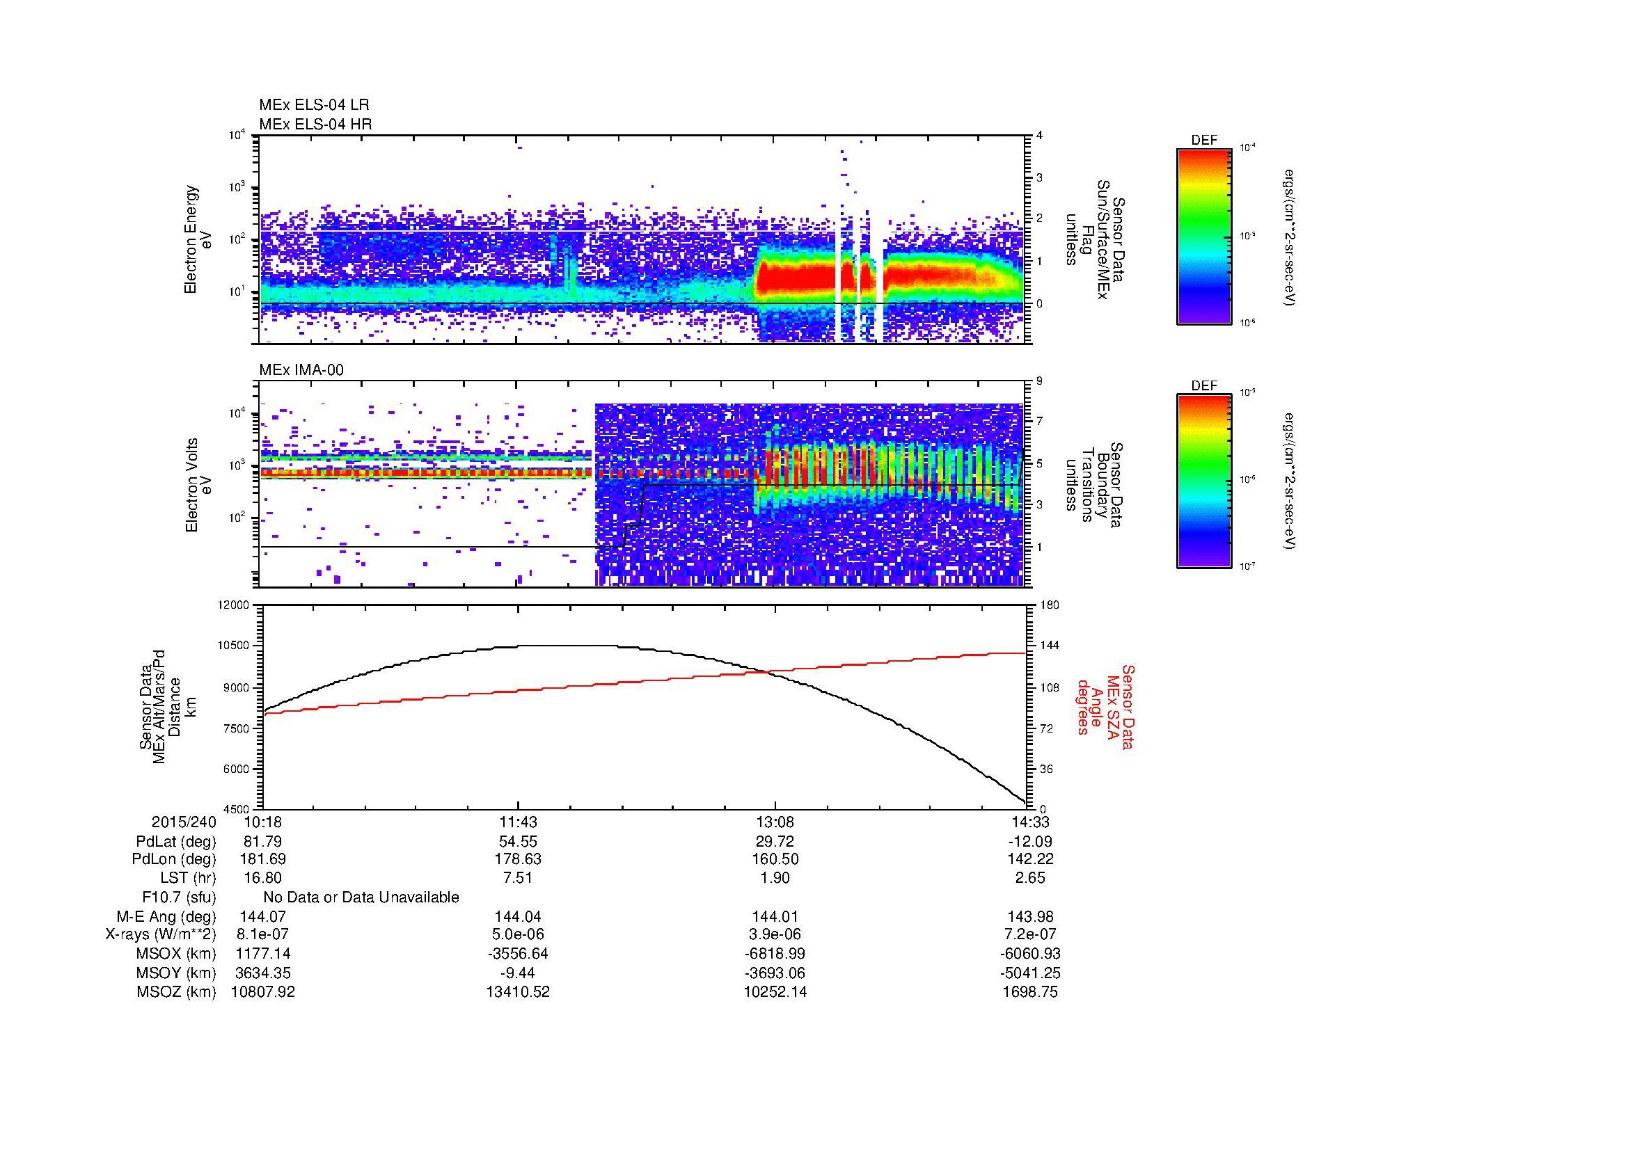Click the 'MEx ELS-04 LR' title label
The width and height of the screenshot is (1628, 1150).
pyautogui.click(x=313, y=105)
